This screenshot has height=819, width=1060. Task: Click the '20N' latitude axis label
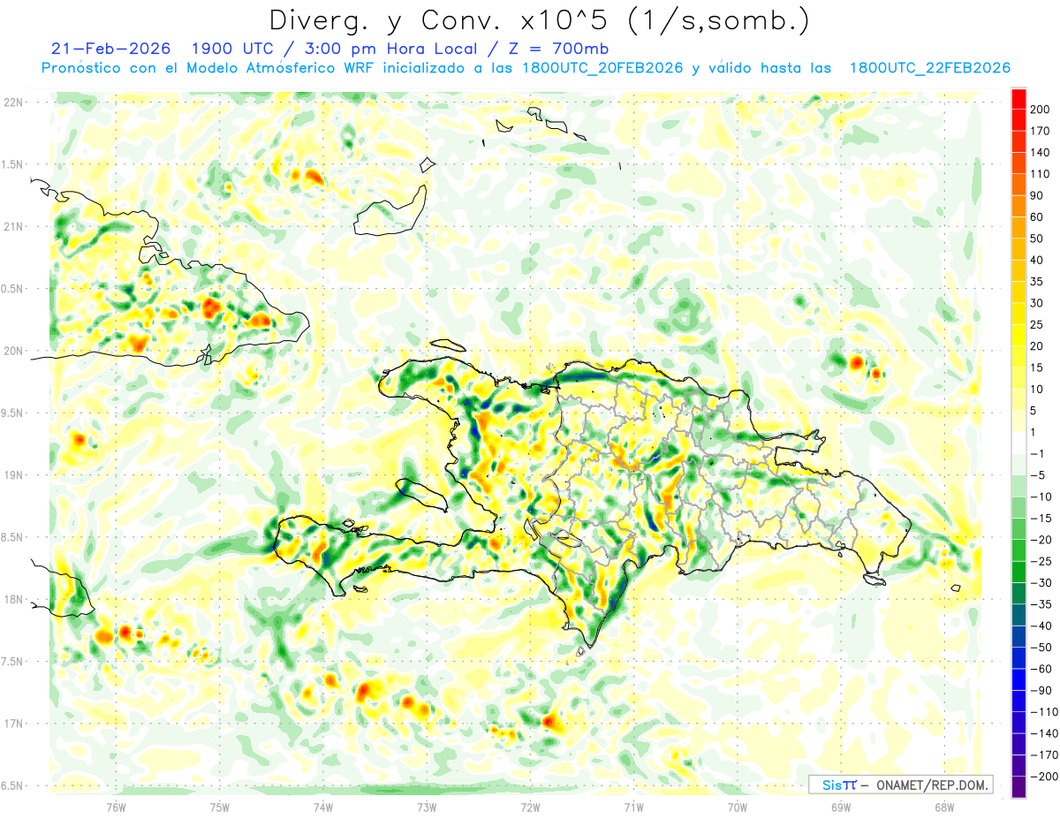tap(12, 351)
